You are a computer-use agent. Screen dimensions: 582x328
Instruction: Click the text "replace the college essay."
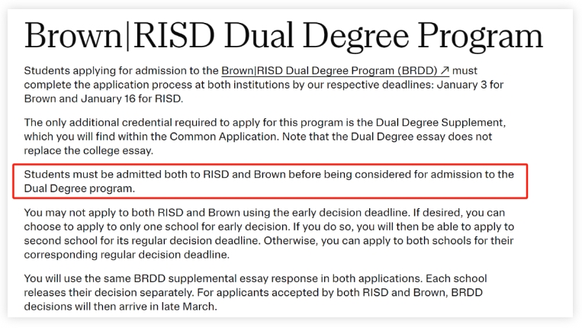[x=88, y=150]
